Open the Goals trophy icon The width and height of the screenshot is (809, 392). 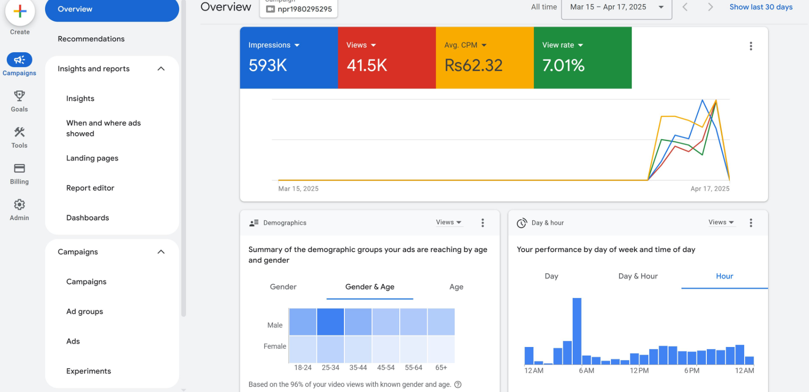tap(19, 96)
